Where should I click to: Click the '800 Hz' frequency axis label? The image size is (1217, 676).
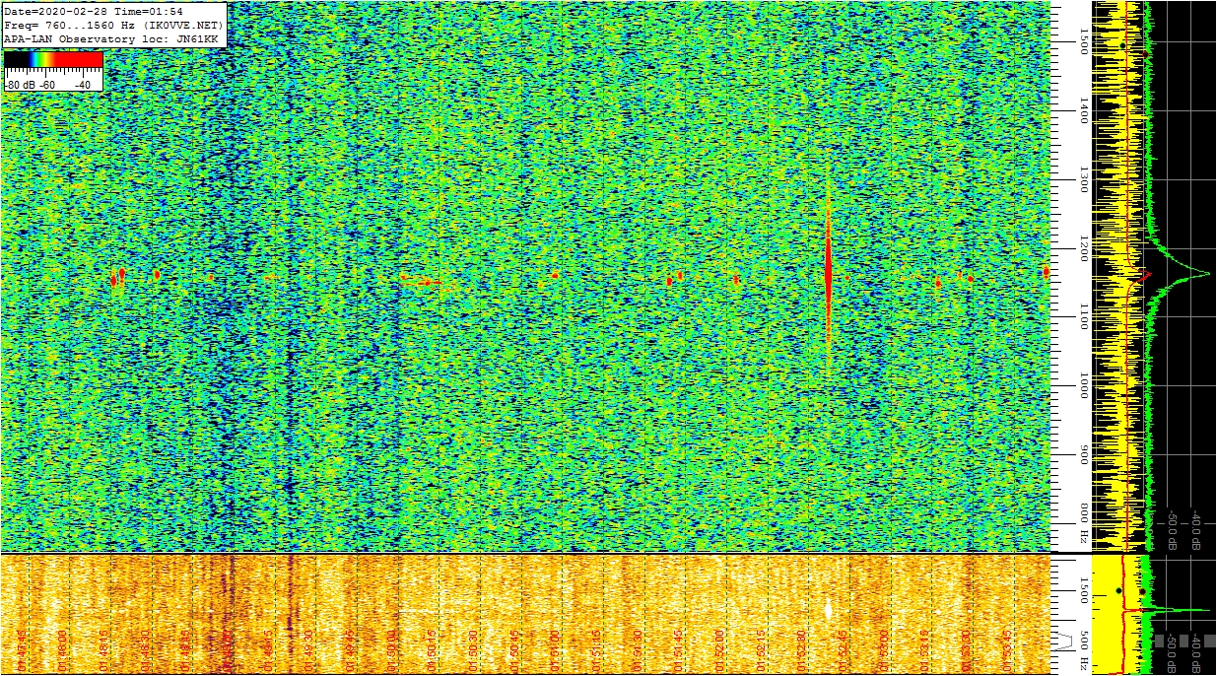click(1083, 523)
